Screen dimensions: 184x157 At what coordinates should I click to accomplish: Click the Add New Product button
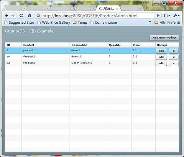tap(164, 38)
